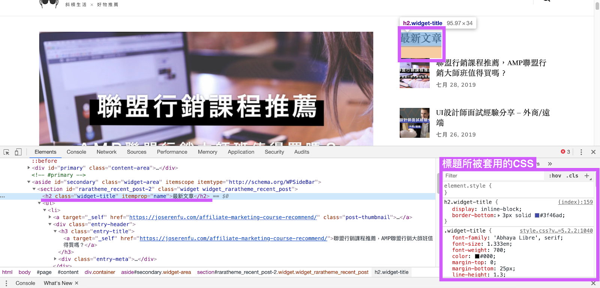Collapse the h3 entry-title node
The width and height of the screenshot is (600, 288).
(x=55, y=231)
